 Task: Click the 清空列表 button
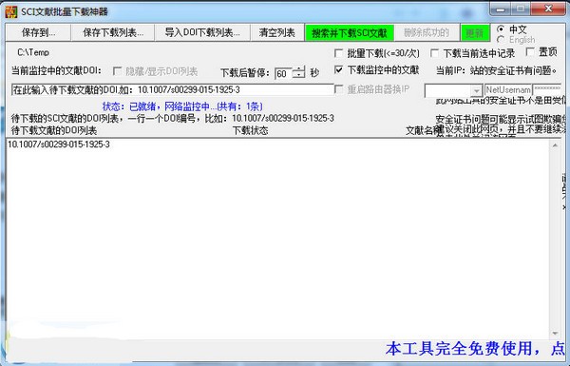(x=277, y=32)
